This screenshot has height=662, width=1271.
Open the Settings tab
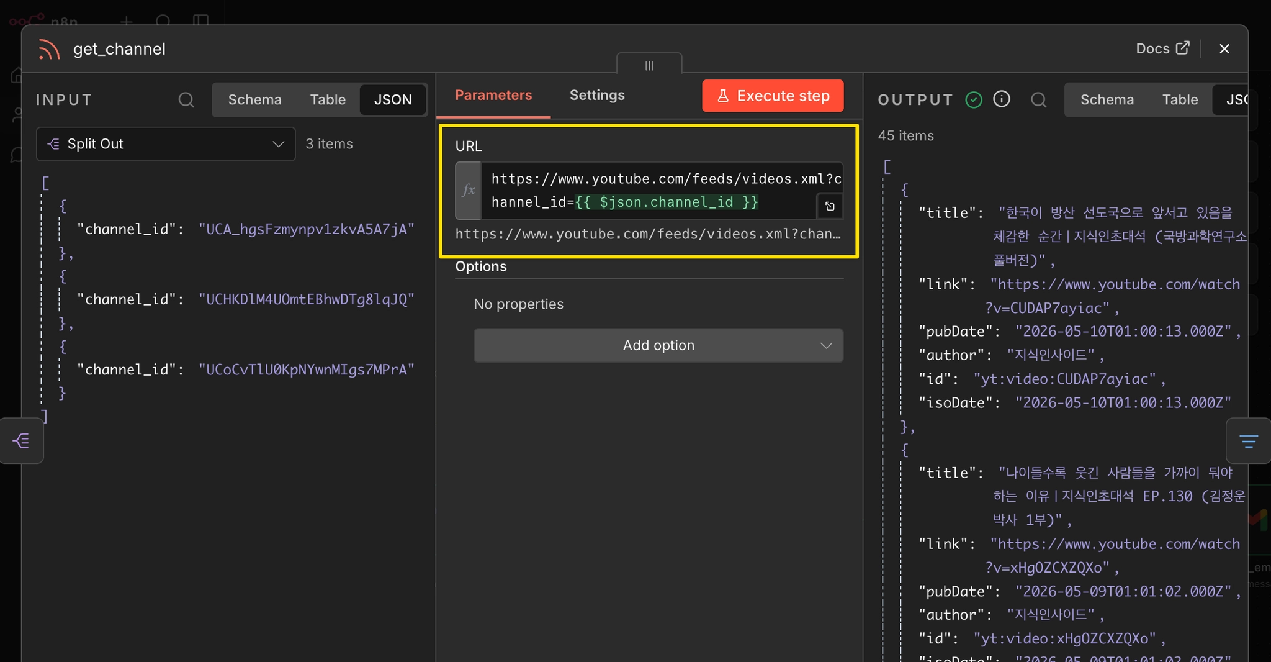coord(597,95)
